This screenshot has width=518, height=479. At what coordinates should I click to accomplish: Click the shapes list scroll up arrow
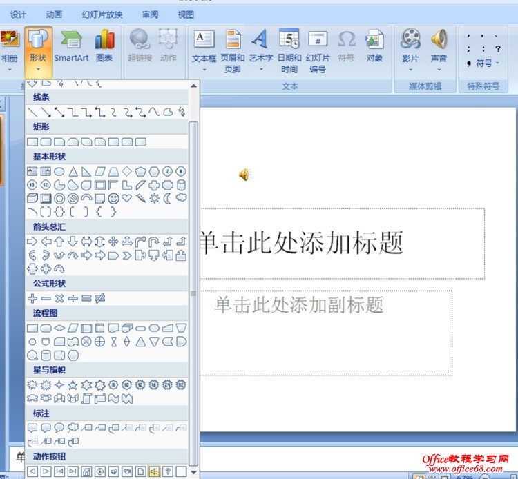[193, 86]
